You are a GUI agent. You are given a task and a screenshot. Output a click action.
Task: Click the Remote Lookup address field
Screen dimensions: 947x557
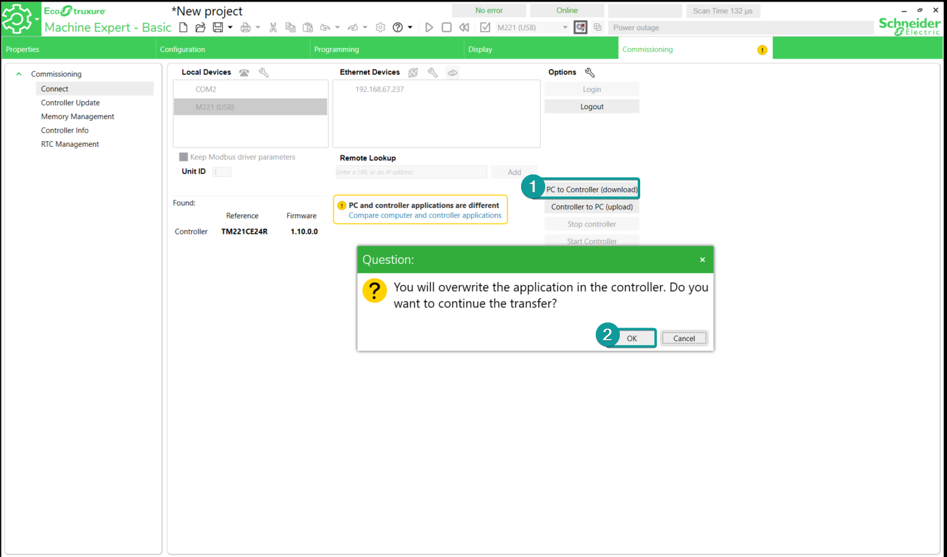pyautogui.click(x=411, y=172)
